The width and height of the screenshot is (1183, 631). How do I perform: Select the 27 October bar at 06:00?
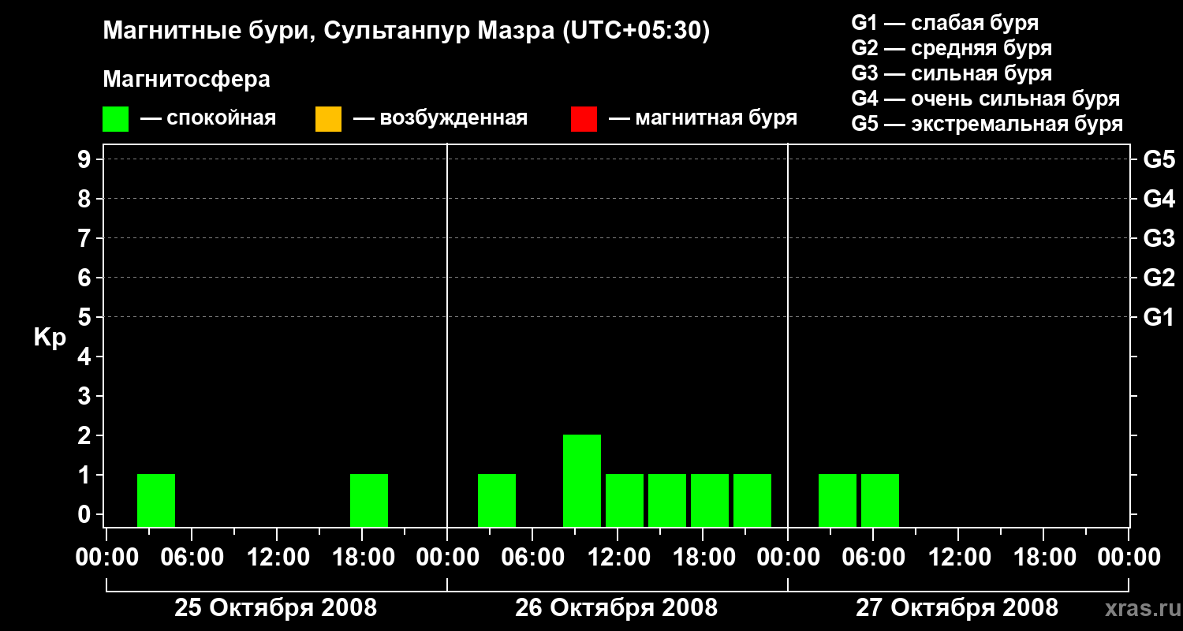(x=880, y=500)
